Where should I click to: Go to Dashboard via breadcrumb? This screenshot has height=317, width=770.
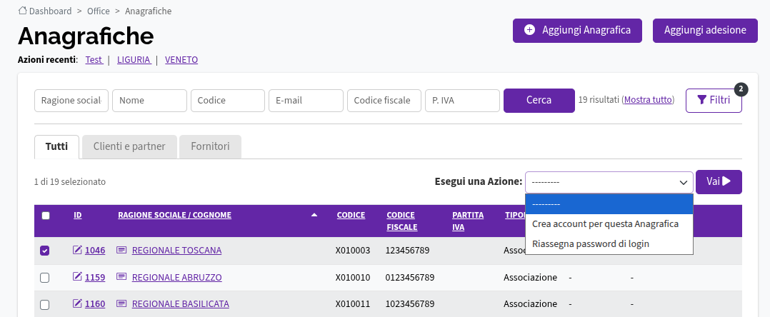(x=50, y=11)
